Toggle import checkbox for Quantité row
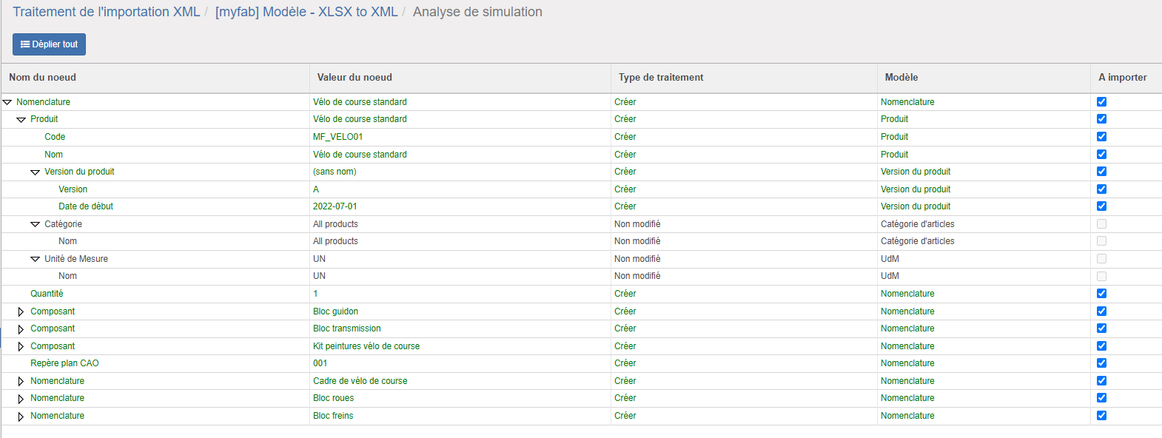 (1101, 294)
